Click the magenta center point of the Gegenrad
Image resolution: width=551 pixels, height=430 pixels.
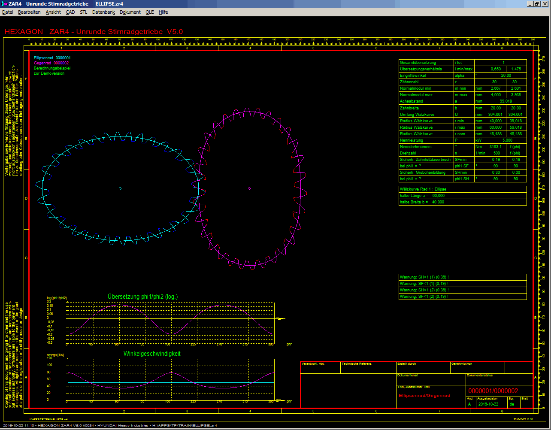click(x=249, y=188)
